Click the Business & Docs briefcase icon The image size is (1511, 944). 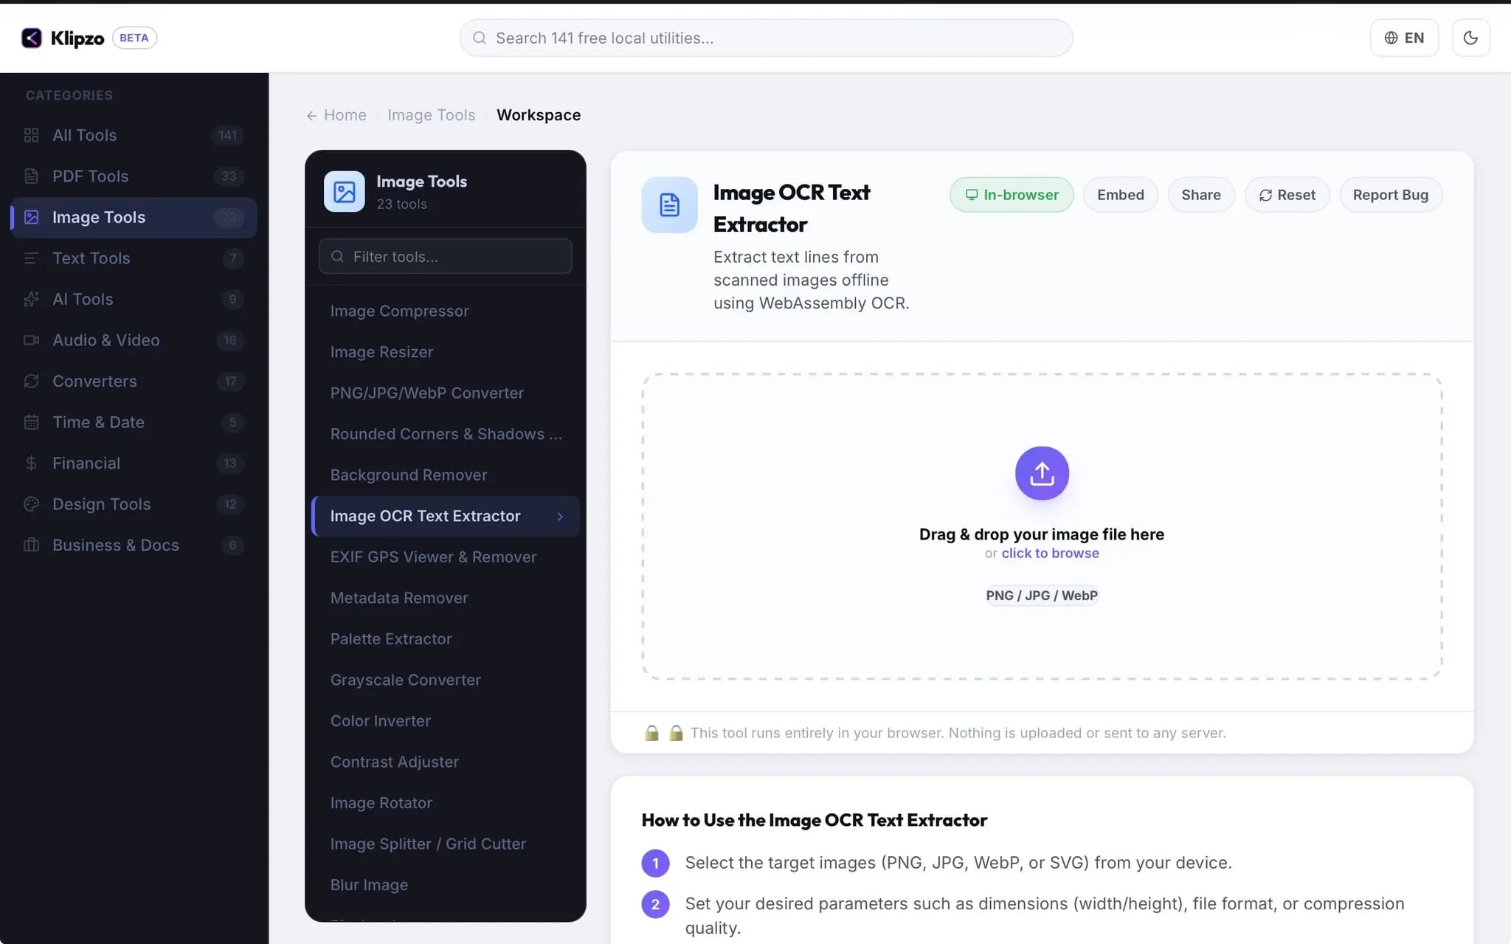[31, 545]
